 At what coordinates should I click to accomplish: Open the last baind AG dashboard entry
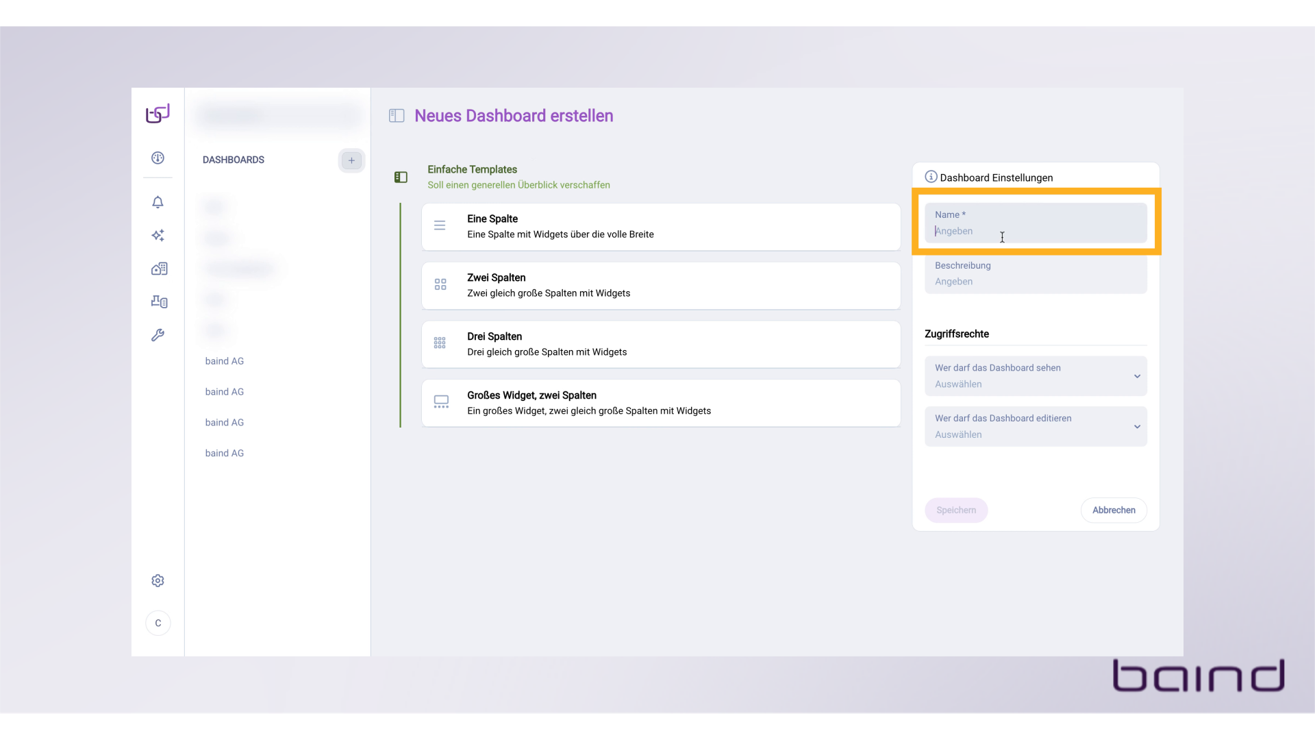click(x=225, y=454)
